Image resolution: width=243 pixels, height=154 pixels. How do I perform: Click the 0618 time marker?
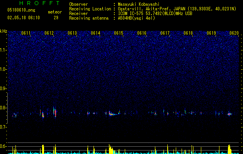(x=188, y=33)
